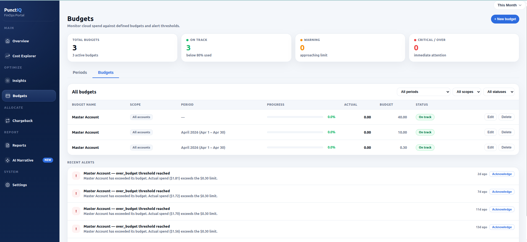The image size is (527, 242).
Task: Open the All scopes filter dropdown
Action: coord(467,92)
